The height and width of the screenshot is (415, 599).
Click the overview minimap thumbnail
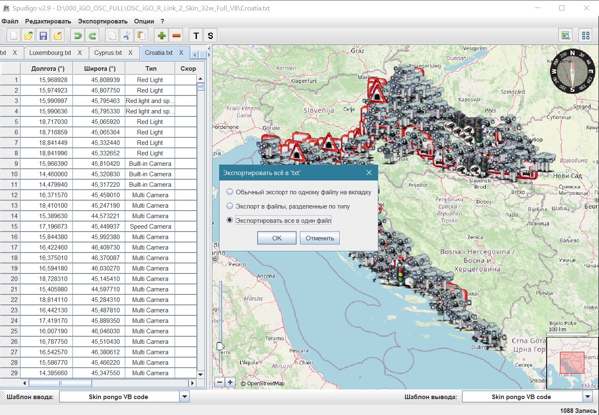(x=572, y=363)
